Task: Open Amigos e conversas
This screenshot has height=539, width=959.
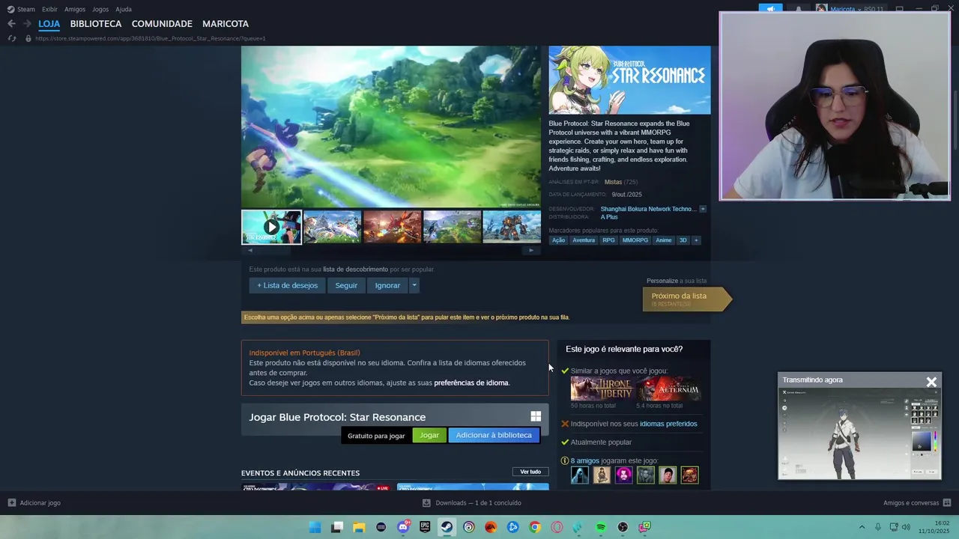Action: click(x=917, y=503)
